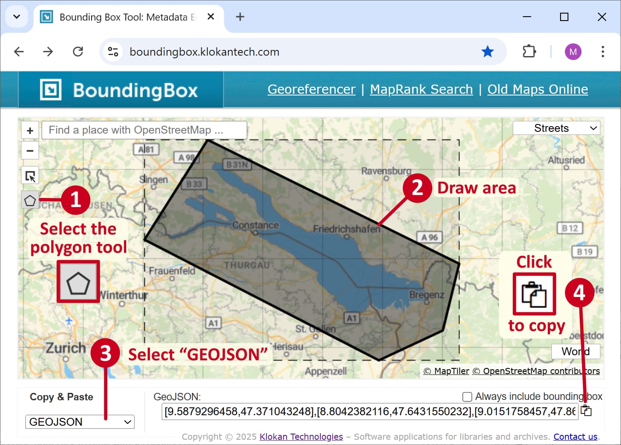Select the rectangle box selection tool
This screenshot has height=445, width=621.
(30, 176)
